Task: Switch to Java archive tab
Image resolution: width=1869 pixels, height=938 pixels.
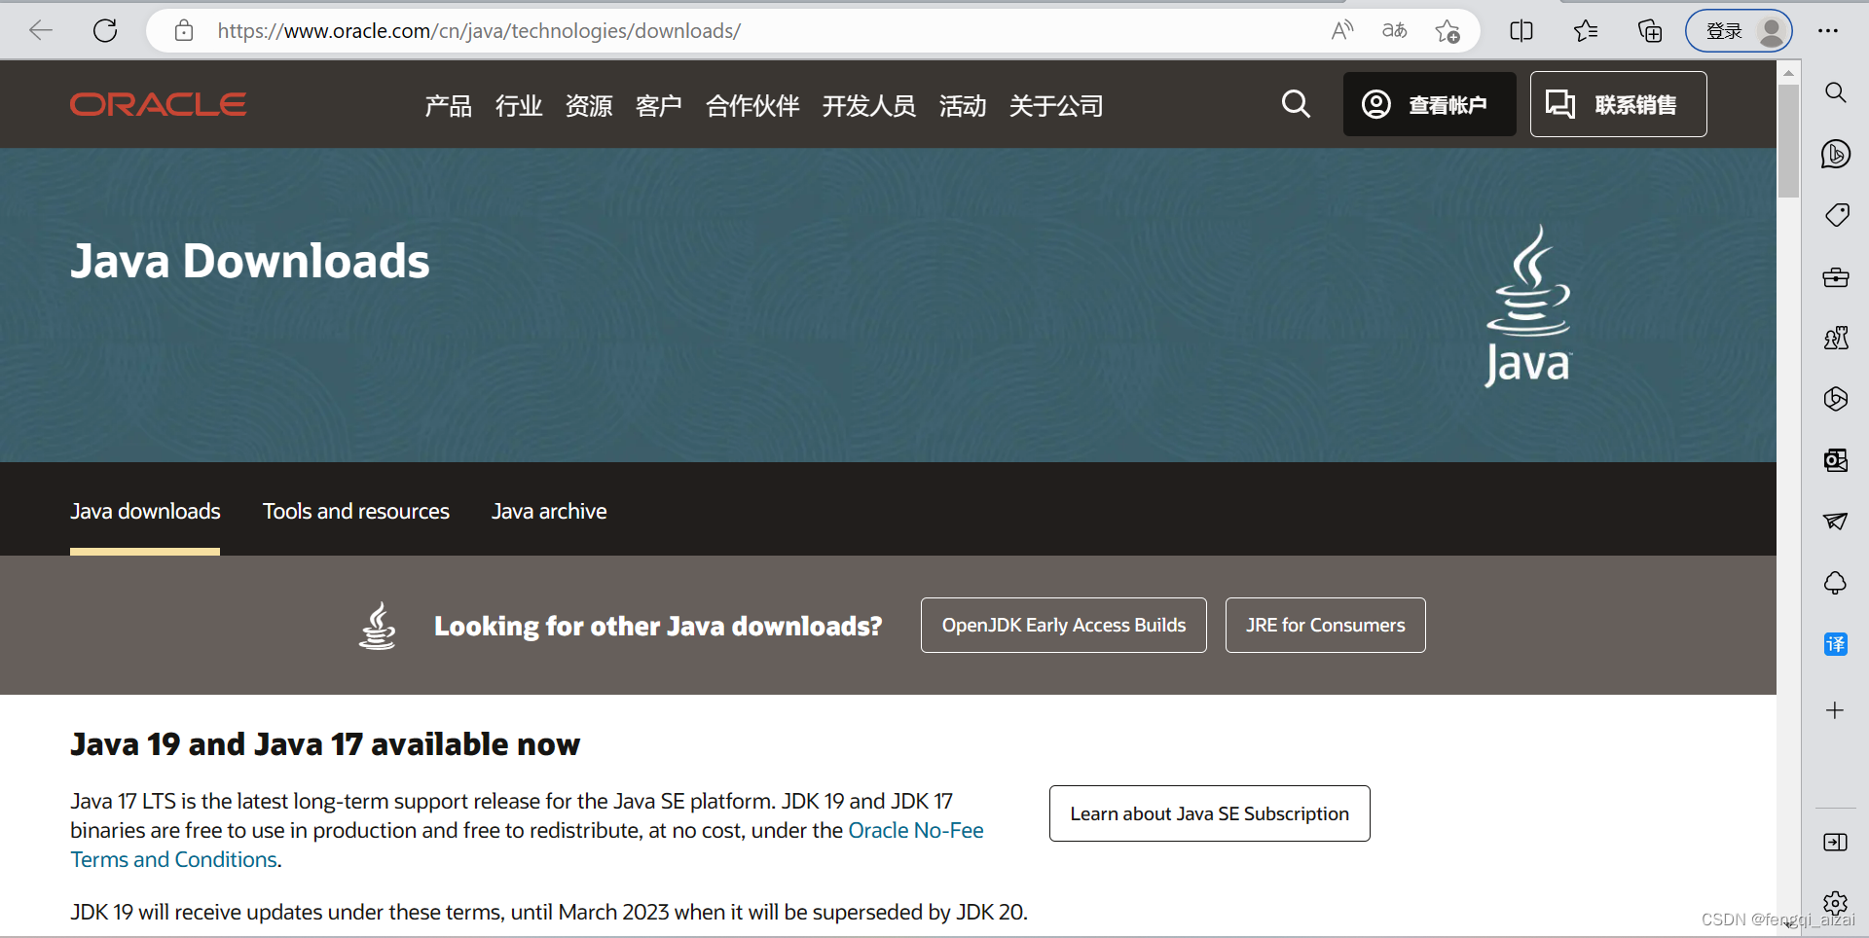Action: click(549, 511)
